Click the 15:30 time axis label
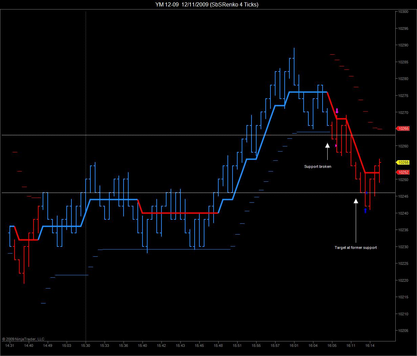Screen dimensions: 417x356 (x=86, y=345)
